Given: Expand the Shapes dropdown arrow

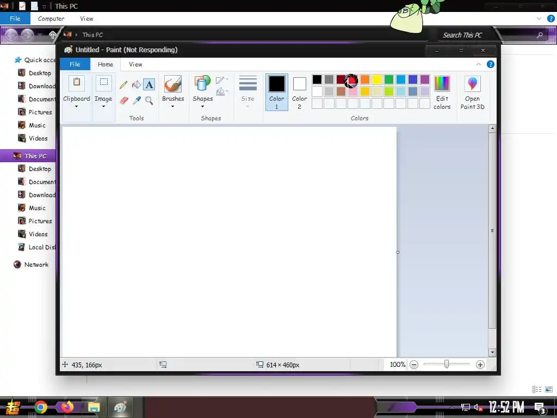Looking at the screenshot, I should [202, 107].
